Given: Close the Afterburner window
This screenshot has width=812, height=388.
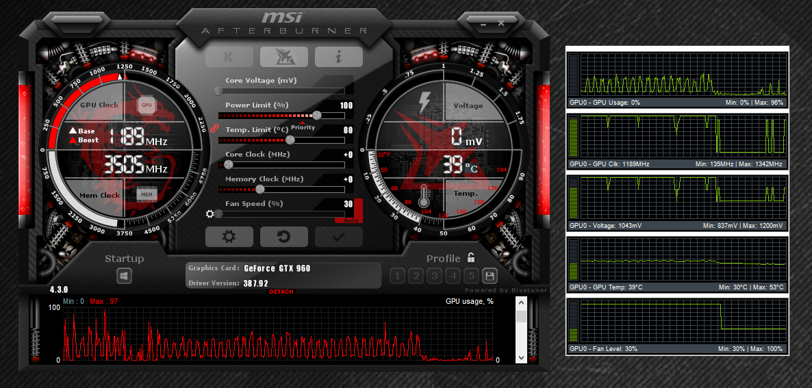Looking at the screenshot, I should click(x=500, y=23).
